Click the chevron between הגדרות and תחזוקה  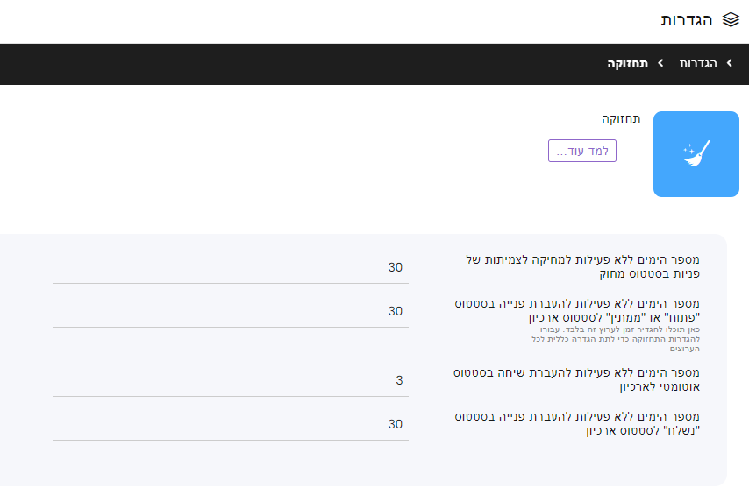click(x=660, y=64)
